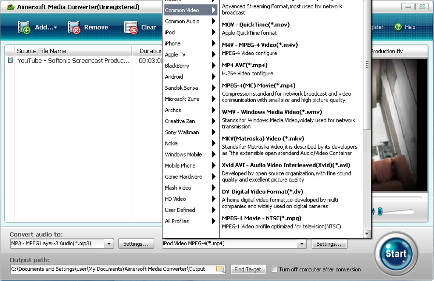The image size is (434, 281).
Task: Click the Source File Name column header
Action: [73, 51]
